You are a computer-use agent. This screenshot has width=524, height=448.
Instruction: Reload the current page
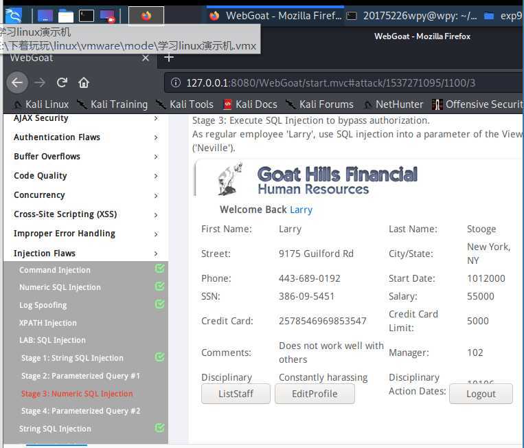click(62, 82)
